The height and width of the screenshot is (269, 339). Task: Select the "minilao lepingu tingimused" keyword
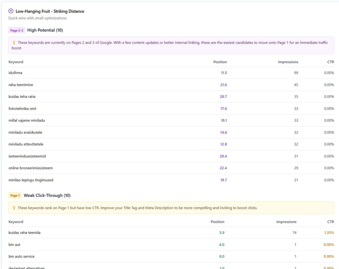[31, 180]
